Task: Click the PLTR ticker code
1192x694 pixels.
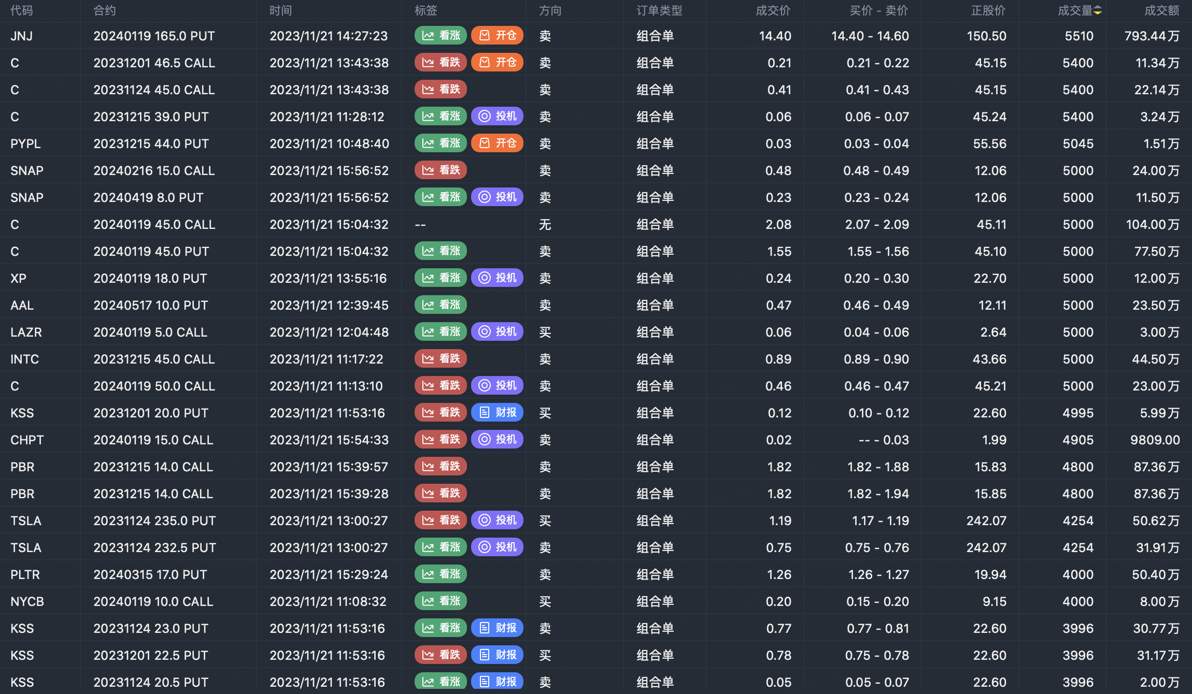Action: tap(25, 574)
